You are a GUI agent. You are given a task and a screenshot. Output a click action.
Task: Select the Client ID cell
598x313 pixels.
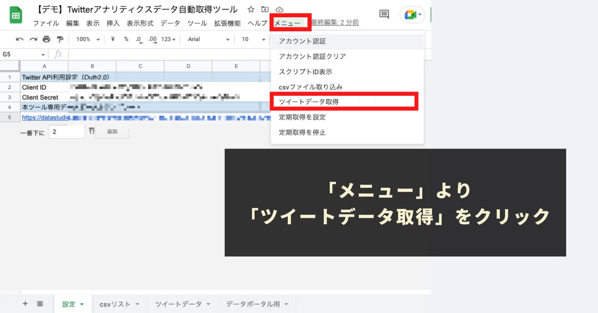click(x=44, y=87)
